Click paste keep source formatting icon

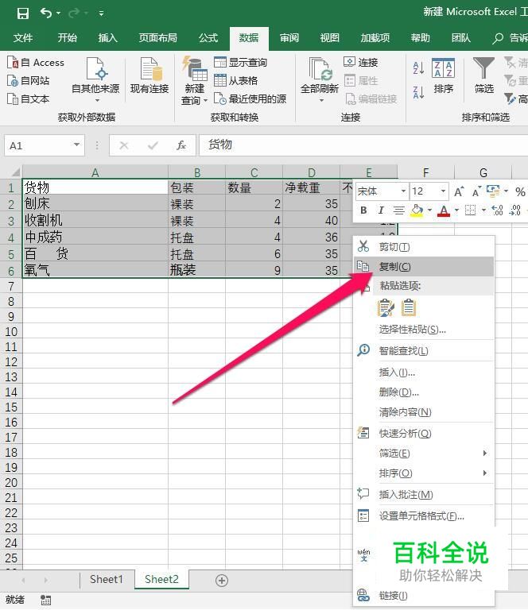click(386, 307)
